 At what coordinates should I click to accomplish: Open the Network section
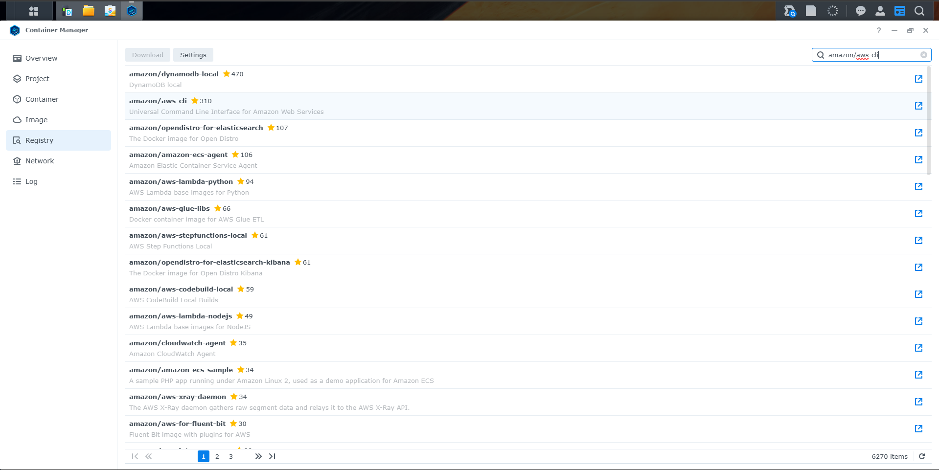(x=59, y=161)
